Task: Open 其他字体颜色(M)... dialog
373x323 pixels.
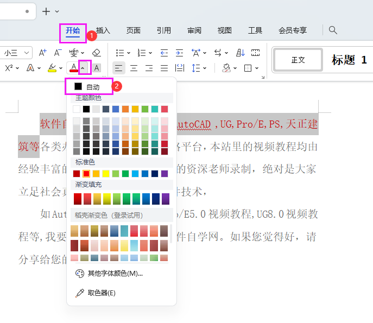Action: click(109, 274)
